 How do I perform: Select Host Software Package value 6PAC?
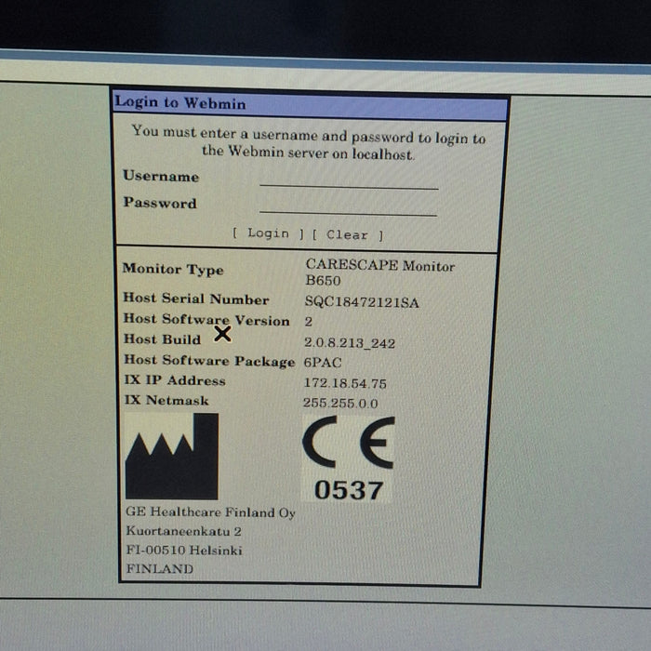(323, 363)
